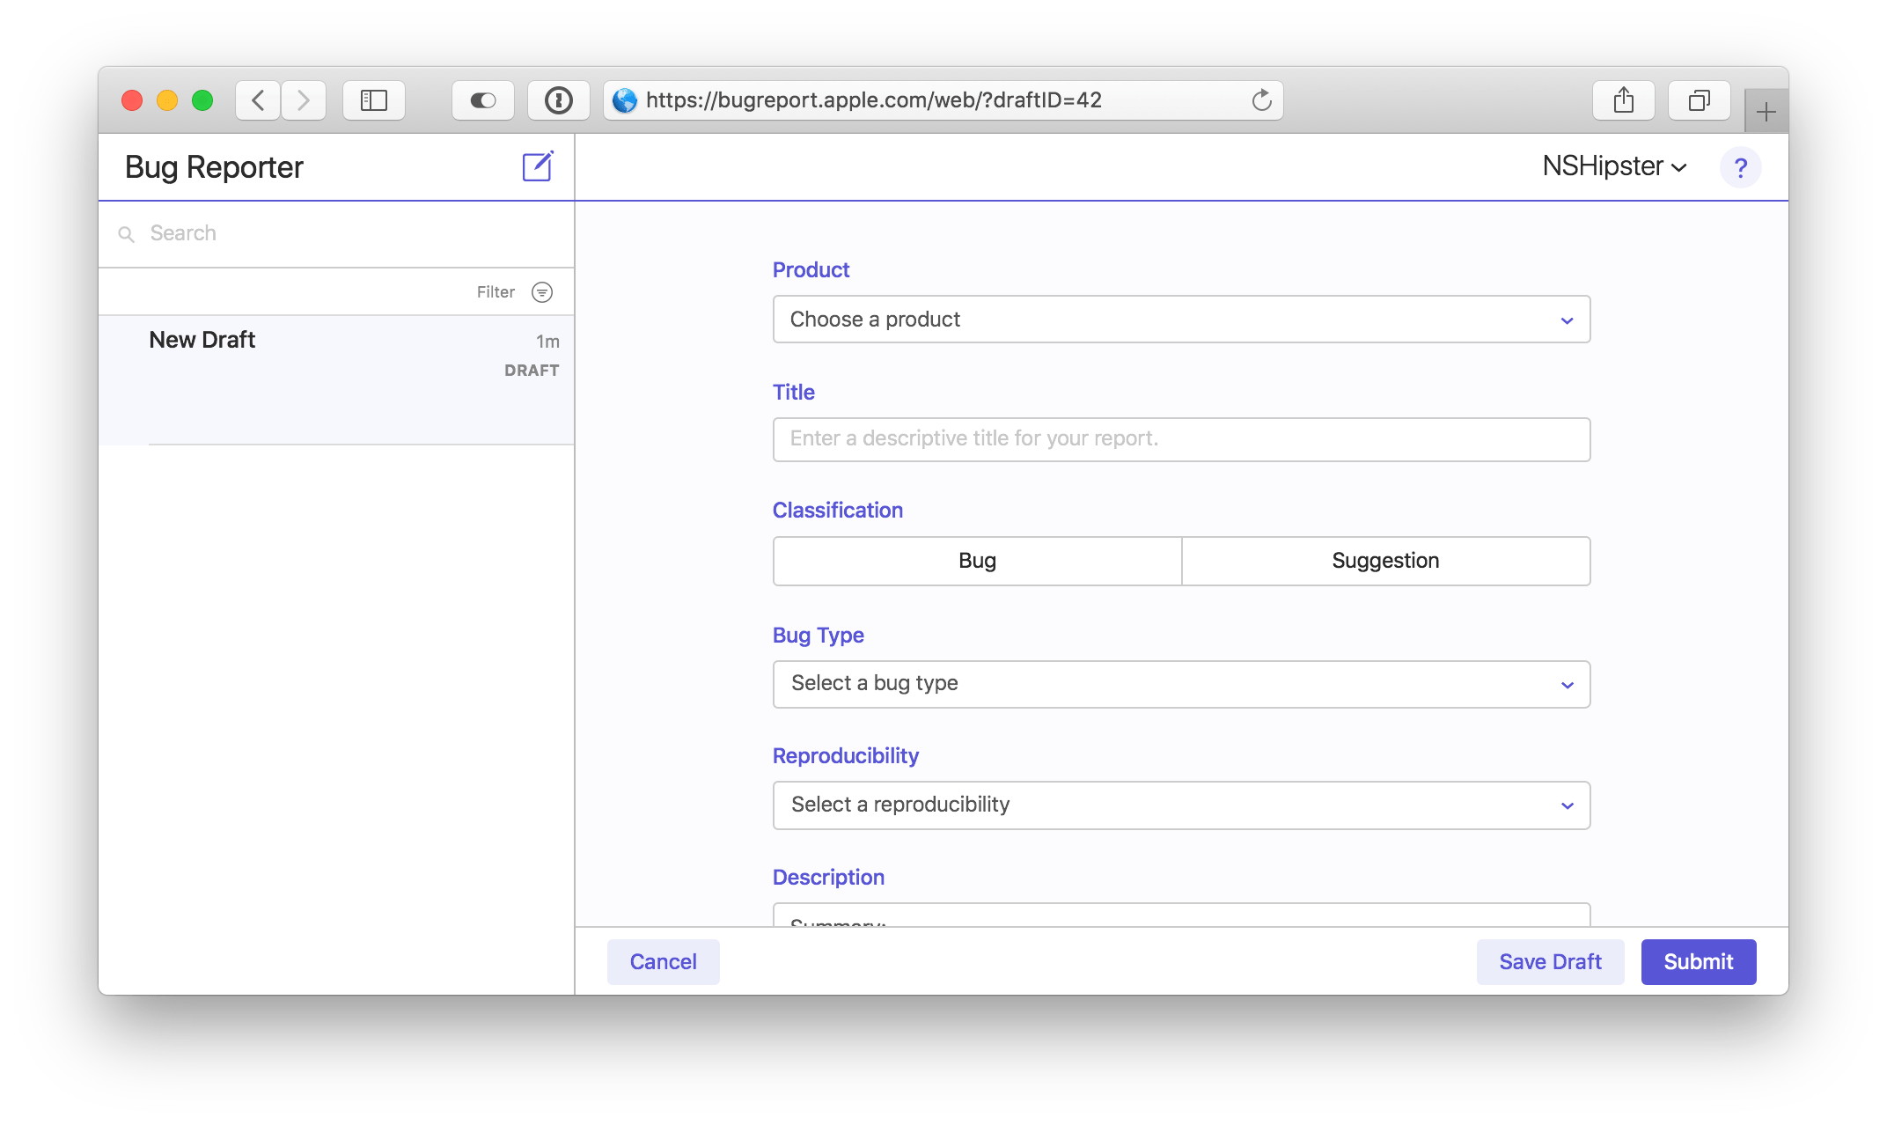Select Suggestion classification option
The image size is (1887, 1125).
pyautogui.click(x=1385, y=561)
